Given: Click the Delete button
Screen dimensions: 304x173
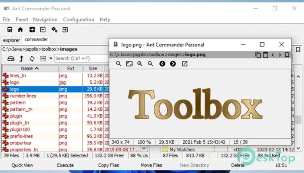Looking at the screenshot, I should tap(238, 165).
